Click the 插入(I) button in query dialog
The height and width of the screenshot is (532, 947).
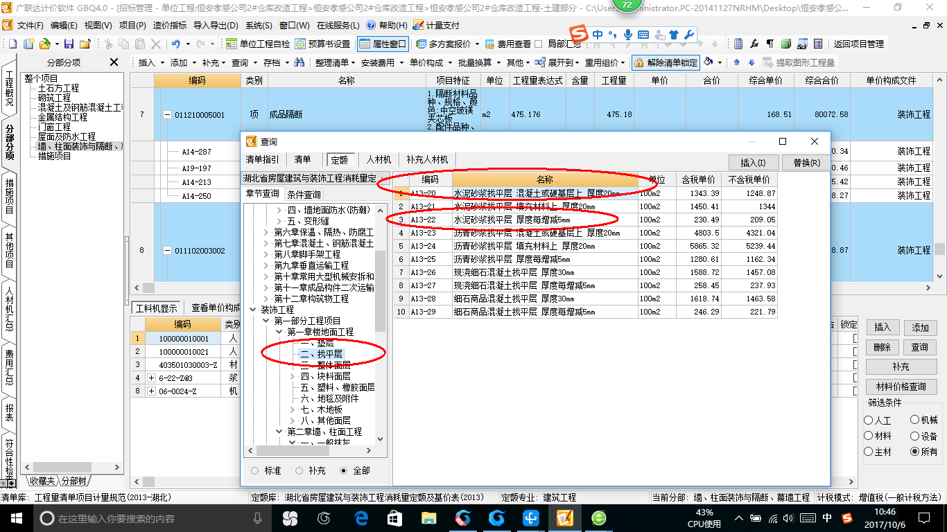pos(754,163)
